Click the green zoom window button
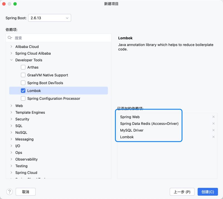 coord(15,4)
